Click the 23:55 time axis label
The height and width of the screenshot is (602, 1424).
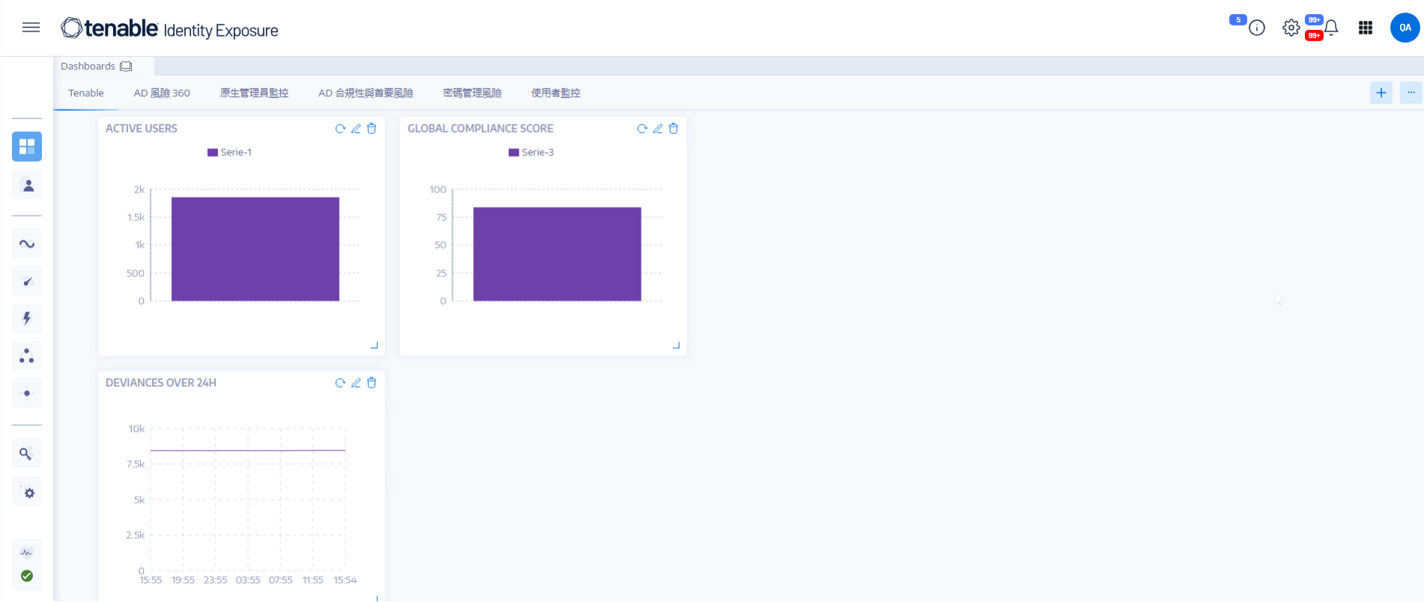coord(215,580)
